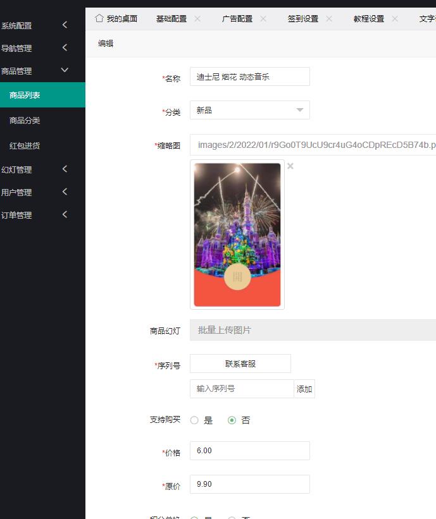Expand the 订单管理 sidebar menu

(x=42, y=215)
